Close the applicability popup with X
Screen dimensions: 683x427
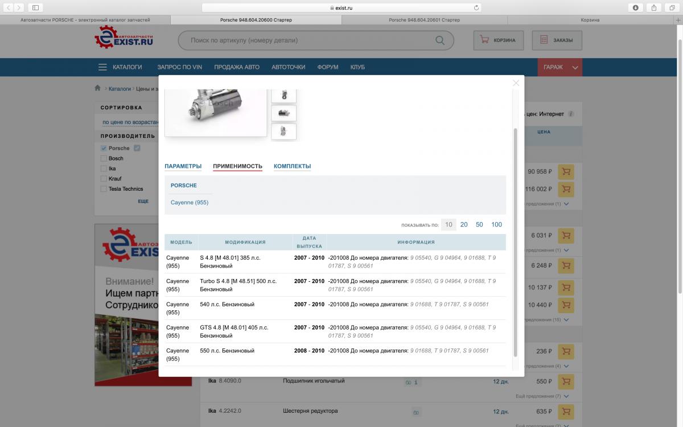(516, 83)
